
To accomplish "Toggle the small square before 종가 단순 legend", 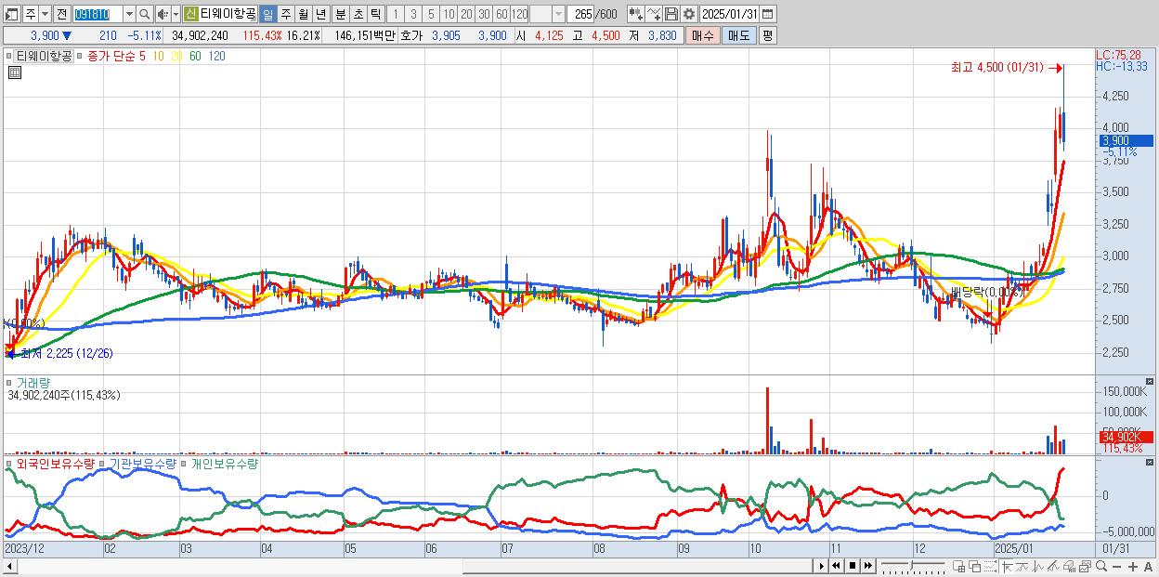I will click(x=79, y=56).
